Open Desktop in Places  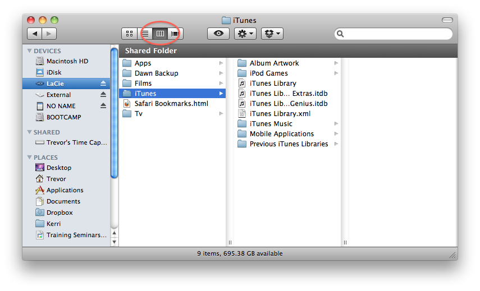pyautogui.click(x=66, y=168)
